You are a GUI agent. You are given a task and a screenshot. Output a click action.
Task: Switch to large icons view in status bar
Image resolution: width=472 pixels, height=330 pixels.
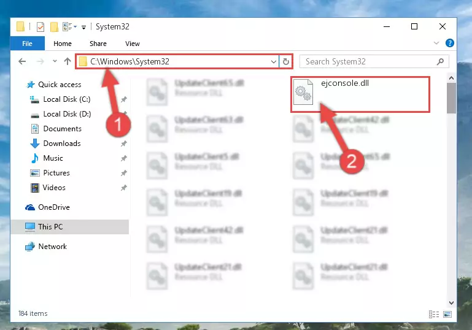[x=447, y=314]
